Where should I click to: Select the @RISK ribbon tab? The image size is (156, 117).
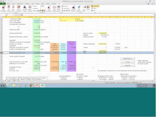pos(59,4)
